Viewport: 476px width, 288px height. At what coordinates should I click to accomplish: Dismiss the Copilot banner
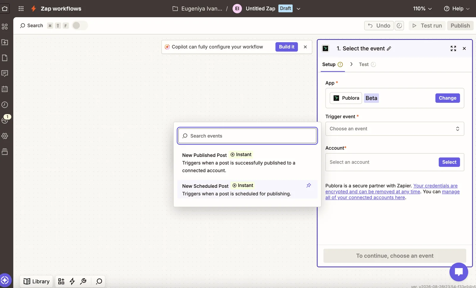[305, 47]
